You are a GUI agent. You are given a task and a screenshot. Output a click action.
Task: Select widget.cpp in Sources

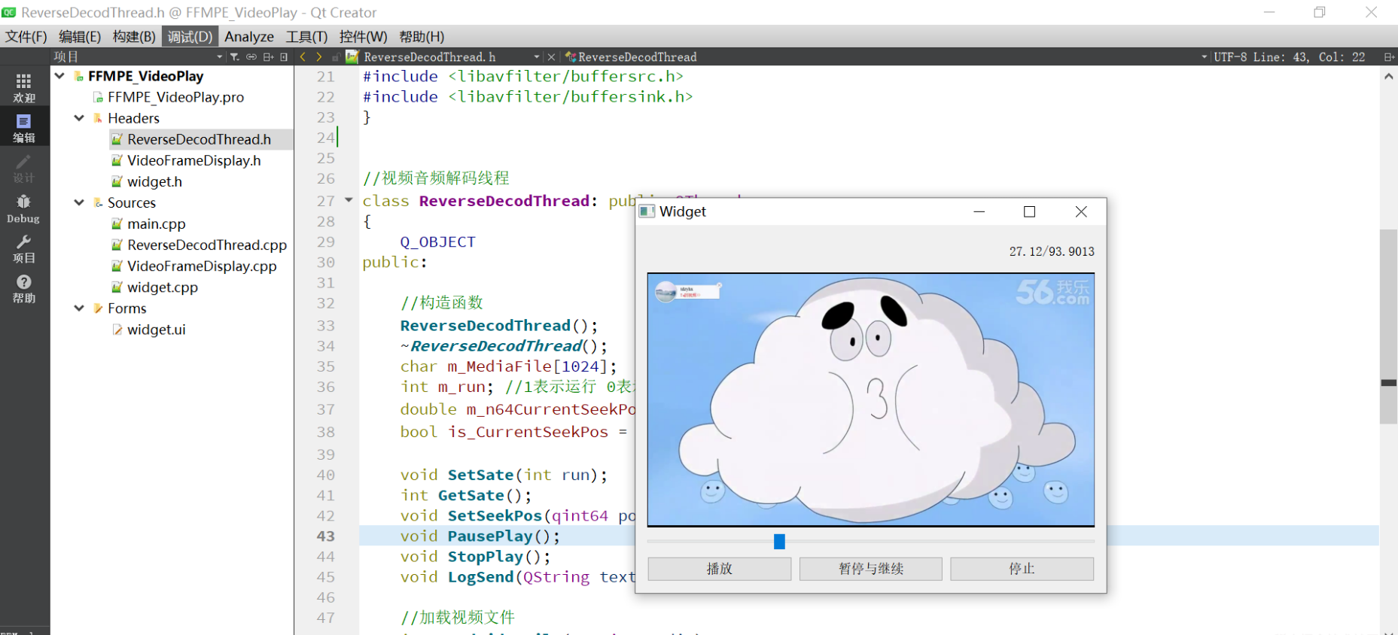[x=162, y=287]
